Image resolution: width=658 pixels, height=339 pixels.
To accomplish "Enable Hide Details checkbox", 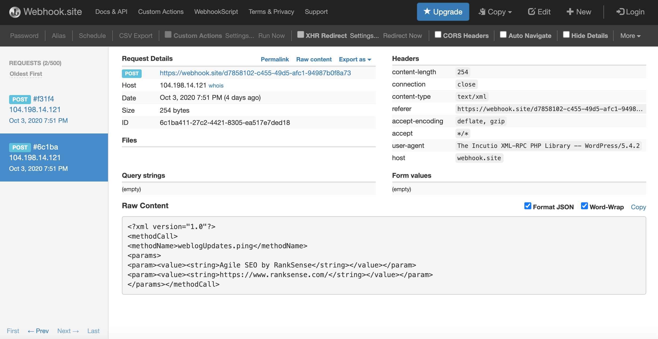I will (566, 34).
